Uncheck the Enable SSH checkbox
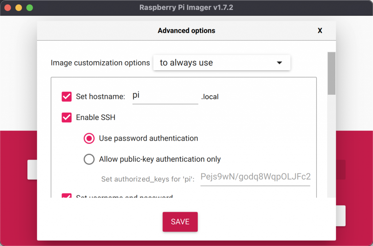 (x=67, y=117)
